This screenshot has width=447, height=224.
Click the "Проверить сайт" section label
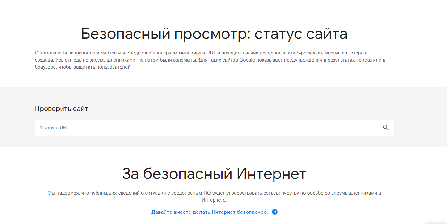point(61,109)
